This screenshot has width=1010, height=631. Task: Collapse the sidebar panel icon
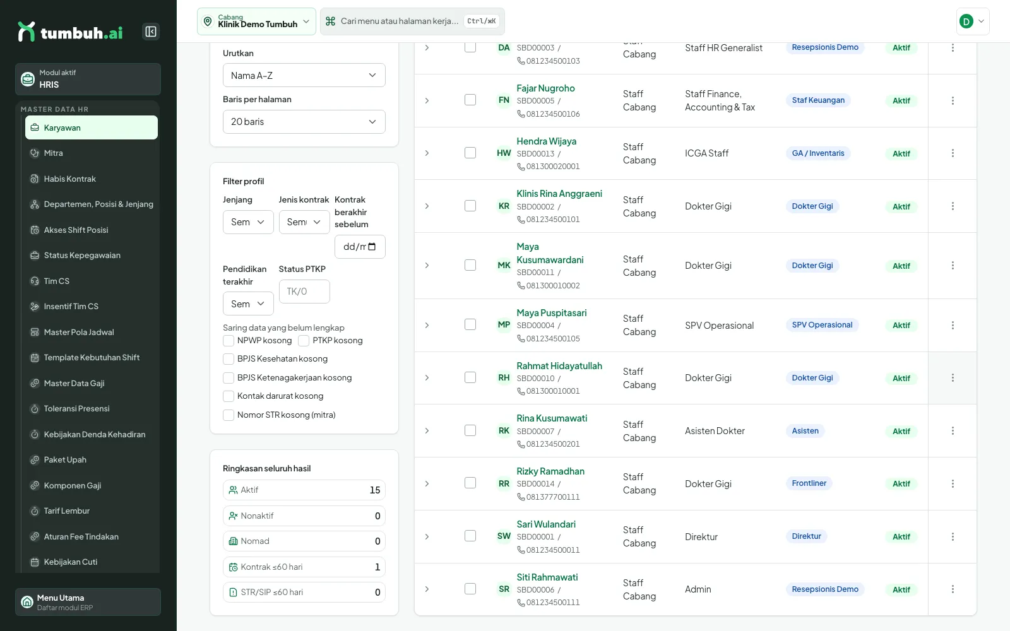151,32
